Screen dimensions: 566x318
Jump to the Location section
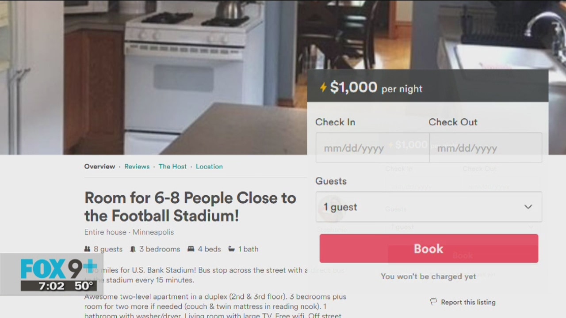point(209,167)
